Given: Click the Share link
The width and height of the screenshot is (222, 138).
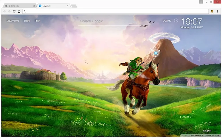Looking at the screenshot, I should pyautogui.click(x=27, y=21).
